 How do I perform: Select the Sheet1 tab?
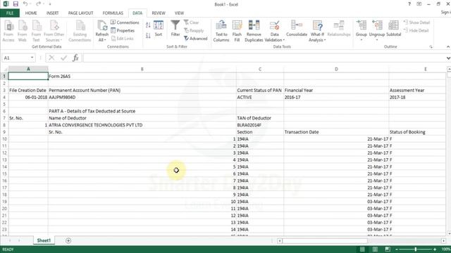[x=44, y=240]
